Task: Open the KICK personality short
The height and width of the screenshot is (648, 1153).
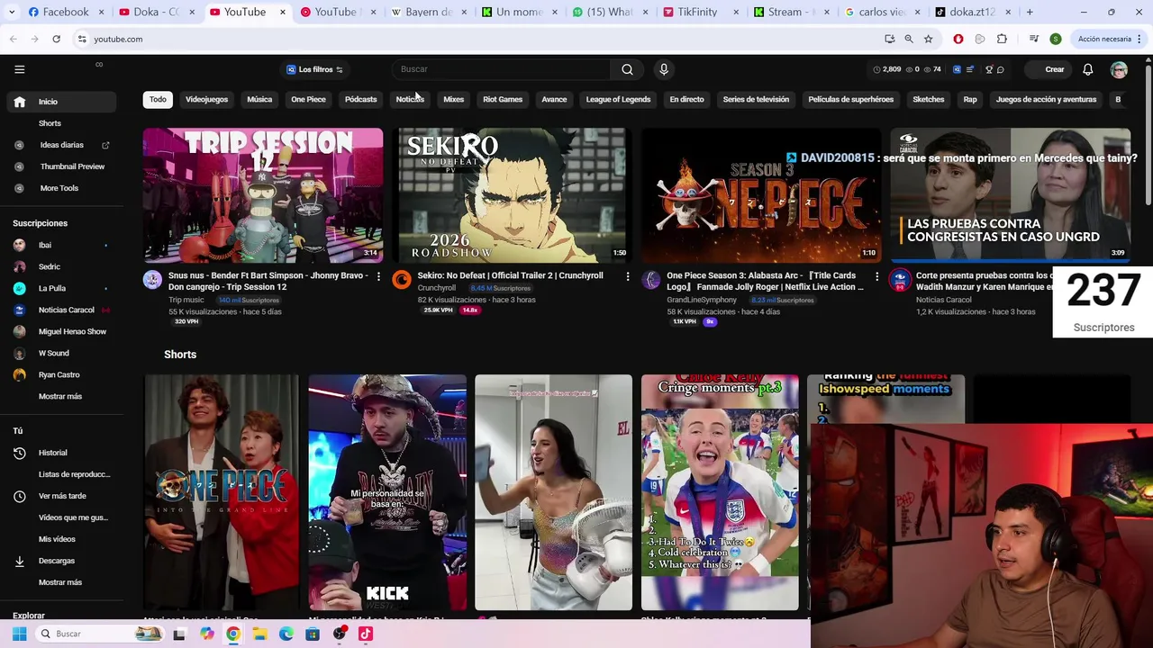Action: click(387, 492)
